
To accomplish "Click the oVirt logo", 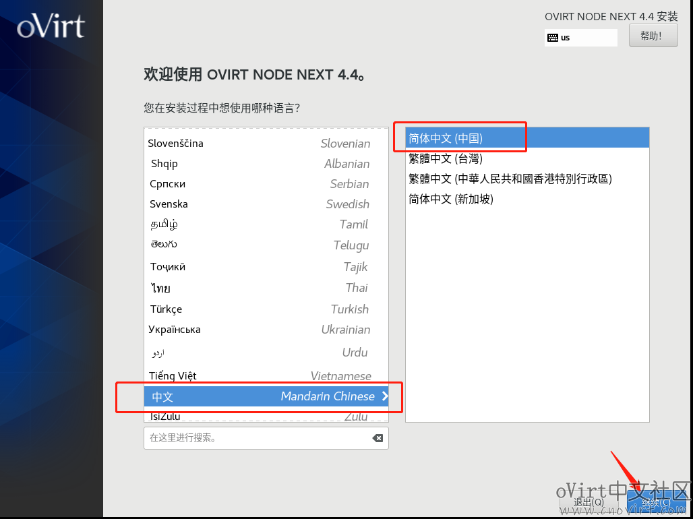I will click(51, 26).
